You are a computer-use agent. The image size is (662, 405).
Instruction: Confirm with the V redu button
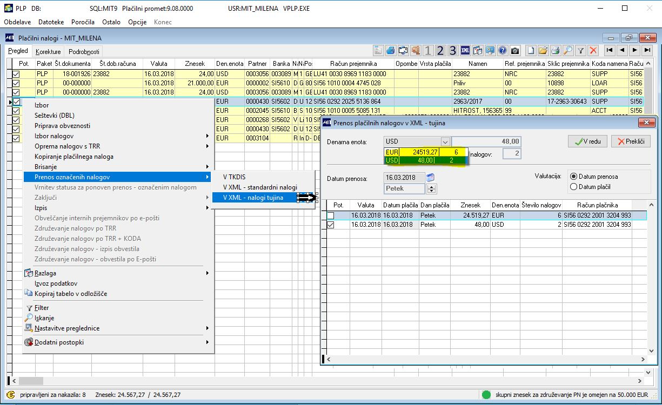point(587,141)
